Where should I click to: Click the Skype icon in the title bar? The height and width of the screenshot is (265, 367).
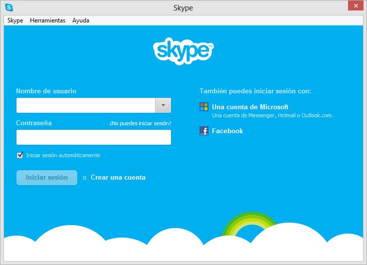8,7
